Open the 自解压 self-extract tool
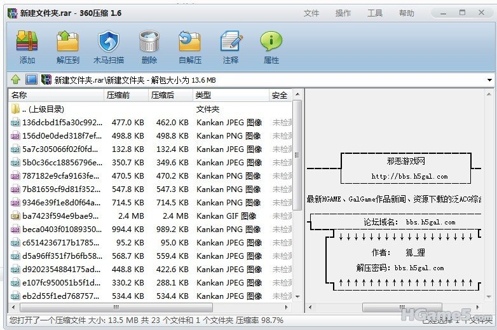The width and height of the screenshot is (497, 330). [190, 47]
